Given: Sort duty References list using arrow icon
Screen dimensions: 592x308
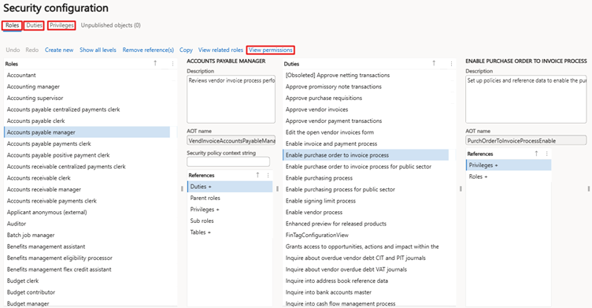Looking at the screenshot, I should [x=537, y=154].
